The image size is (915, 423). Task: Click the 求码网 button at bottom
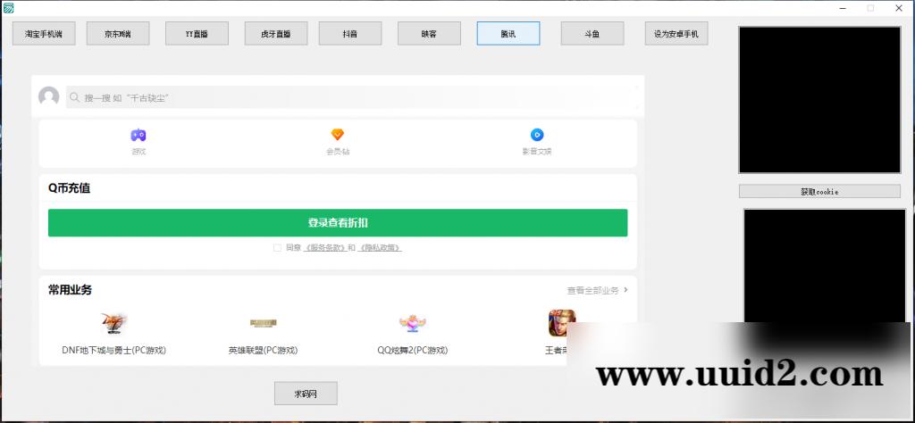pyautogui.click(x=306, y=394)
